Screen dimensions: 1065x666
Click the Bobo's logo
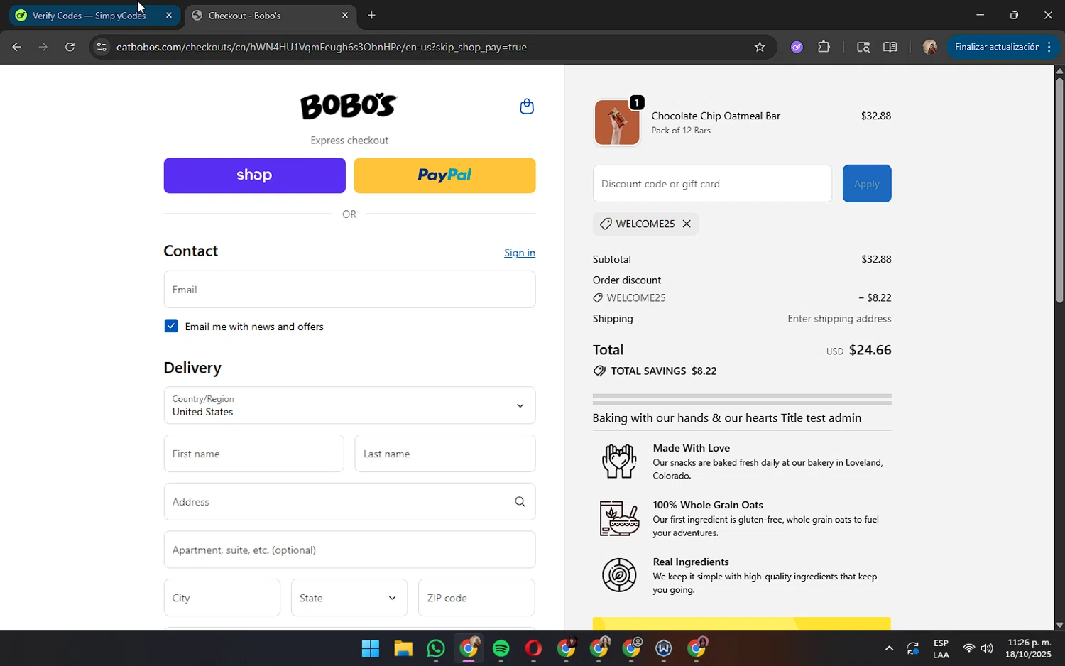point(349,107)
